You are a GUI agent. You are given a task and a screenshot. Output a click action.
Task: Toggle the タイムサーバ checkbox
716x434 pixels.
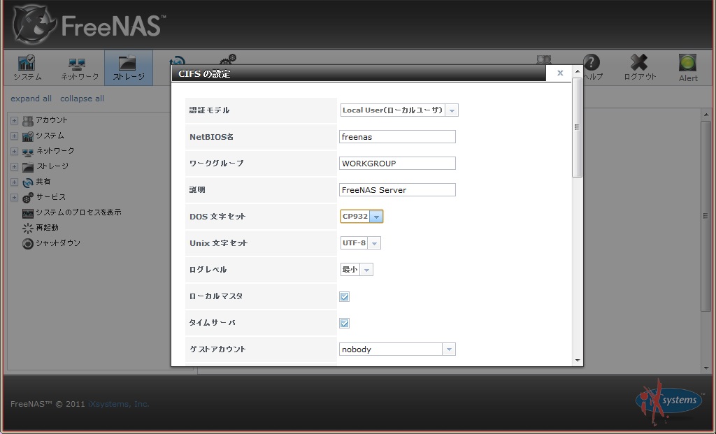tap(344, 323)
